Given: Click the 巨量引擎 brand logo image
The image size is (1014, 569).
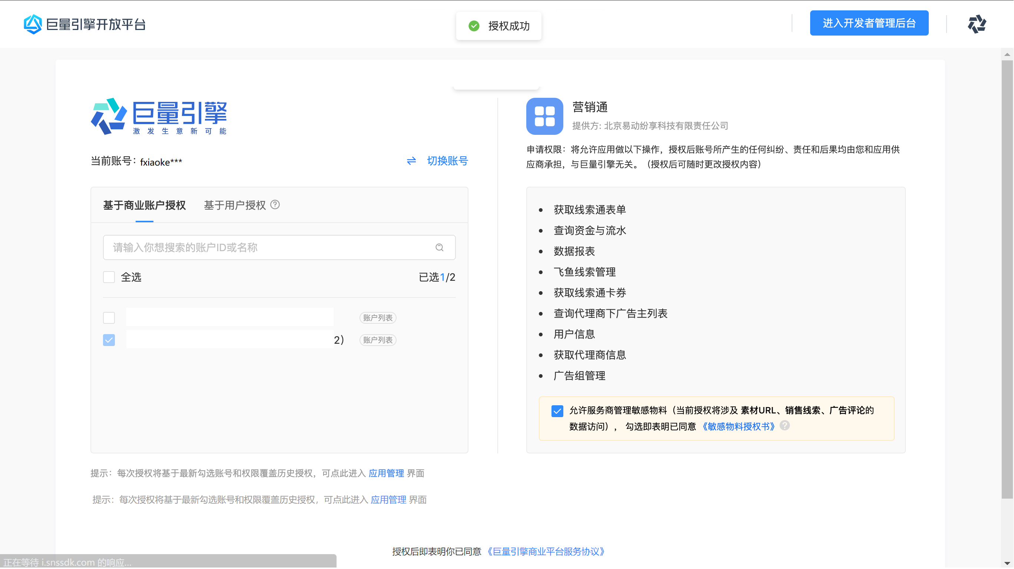Looking at the screenshot, I should 159,116.
